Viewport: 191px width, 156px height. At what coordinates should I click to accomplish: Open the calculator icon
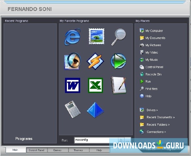click(73, 109)
